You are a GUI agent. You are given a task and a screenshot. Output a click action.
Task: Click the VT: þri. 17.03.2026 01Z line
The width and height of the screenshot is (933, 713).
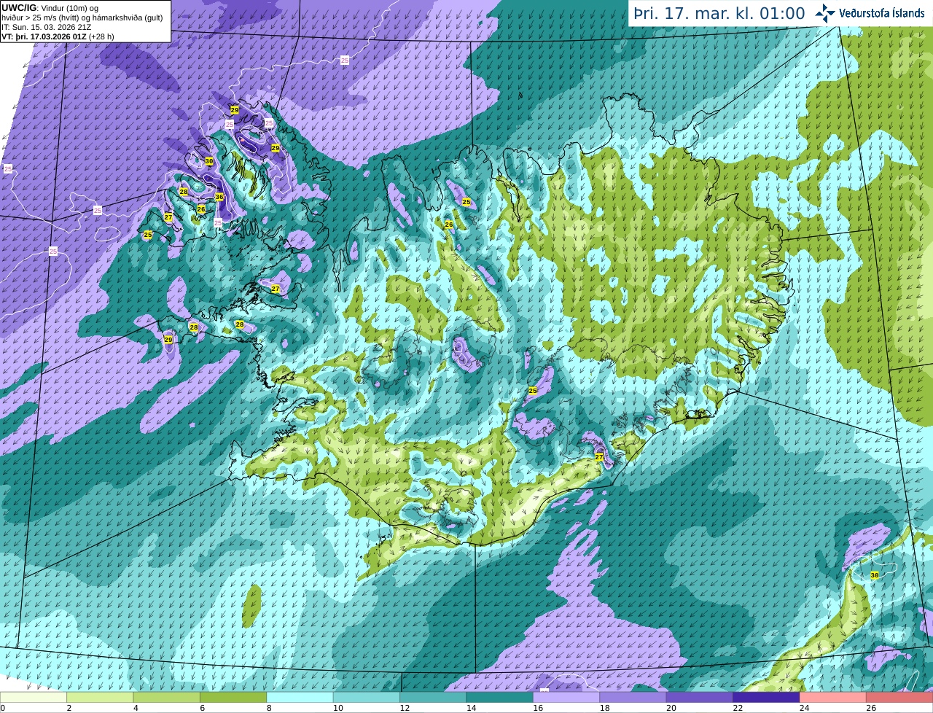point(58,36)
